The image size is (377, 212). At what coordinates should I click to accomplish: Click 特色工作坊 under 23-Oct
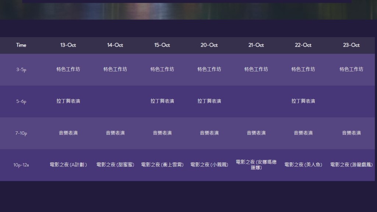click(351, 69)
